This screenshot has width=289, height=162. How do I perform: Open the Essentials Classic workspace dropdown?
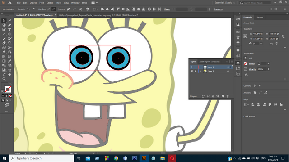coord(225,3)
